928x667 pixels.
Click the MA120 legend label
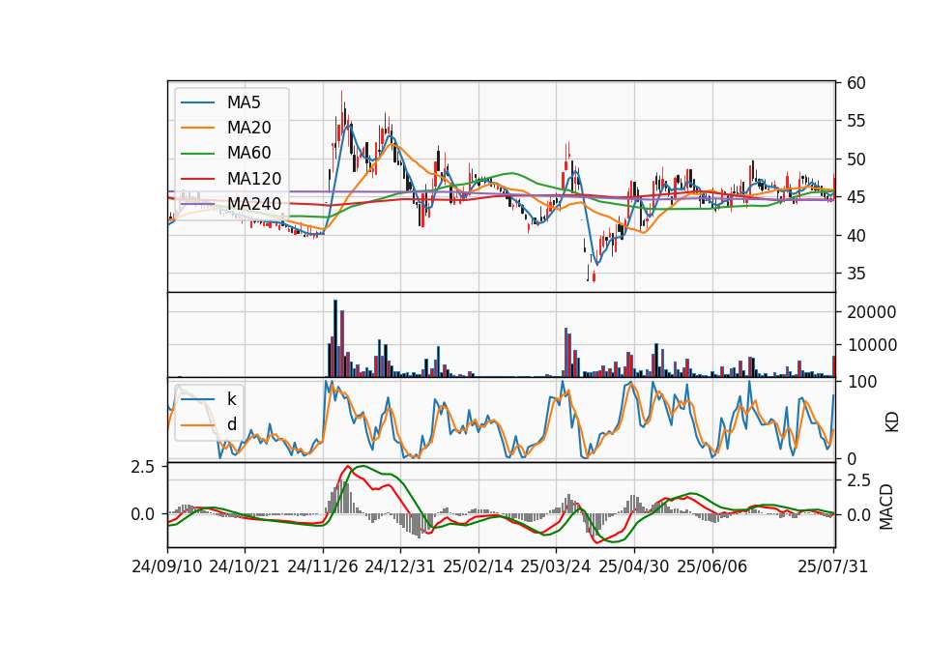click(x=254, y=178)
